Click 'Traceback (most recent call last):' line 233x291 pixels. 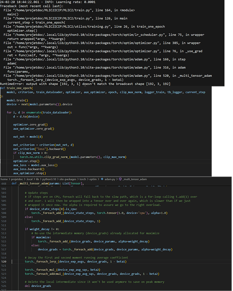[x=31, y=6]
